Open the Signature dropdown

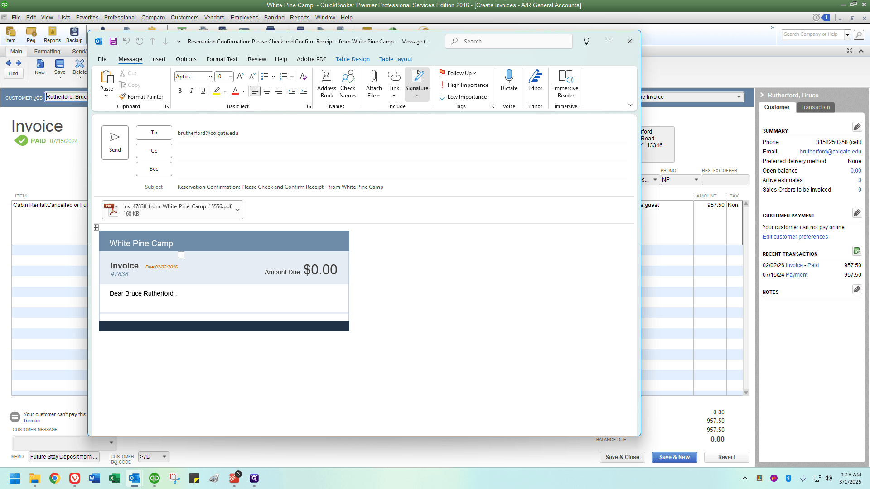click(x=417, y=84)
